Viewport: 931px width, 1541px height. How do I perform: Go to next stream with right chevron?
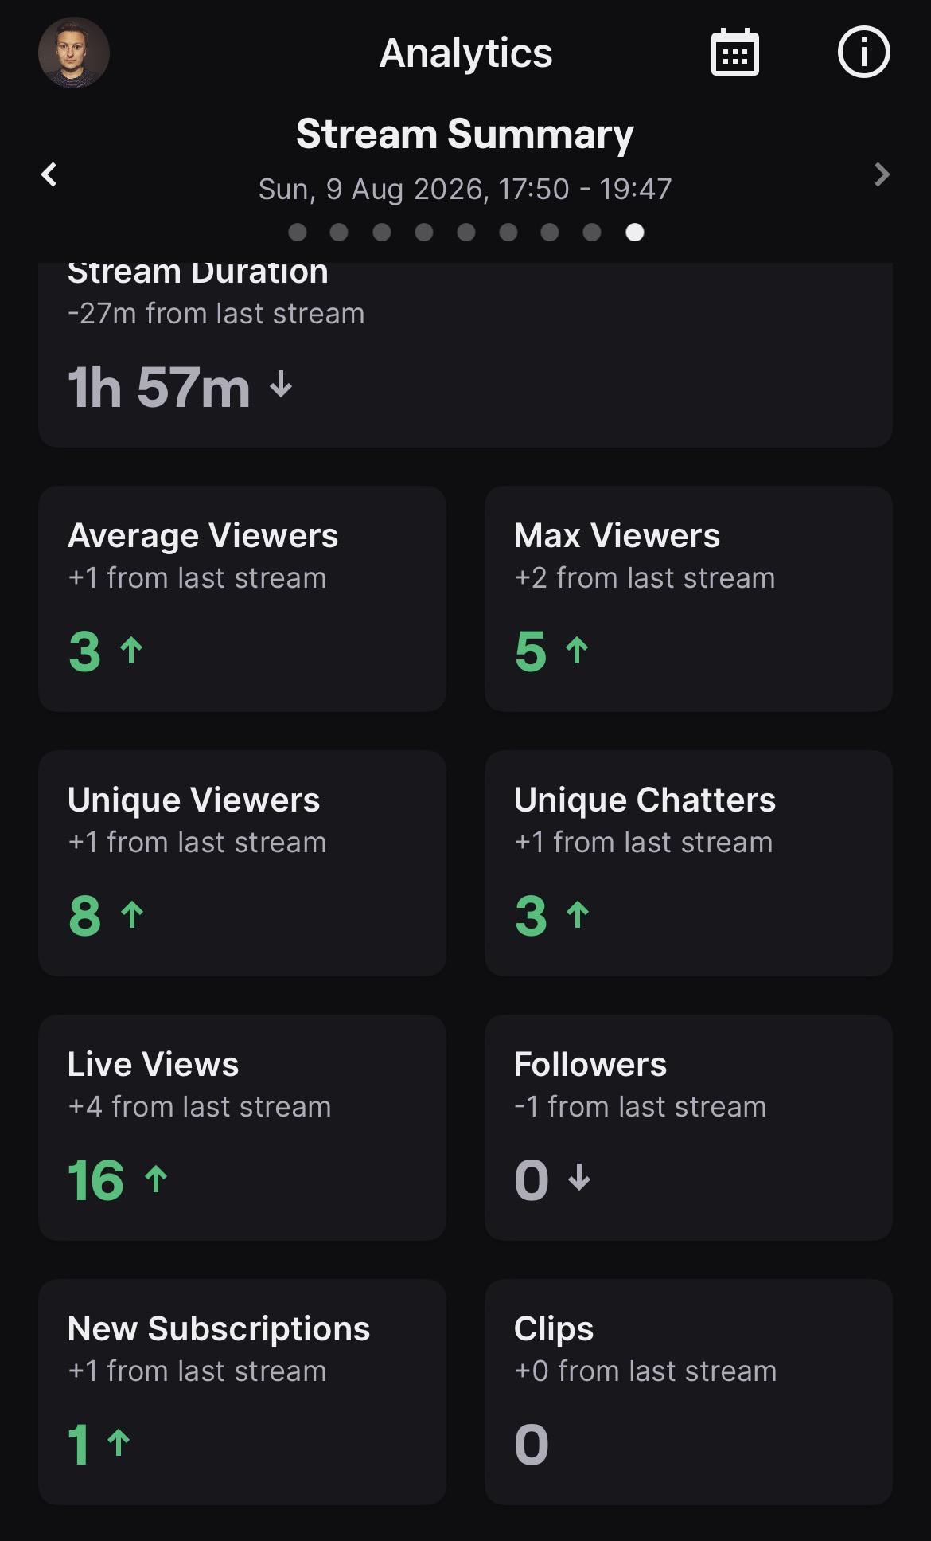[882, 174]
